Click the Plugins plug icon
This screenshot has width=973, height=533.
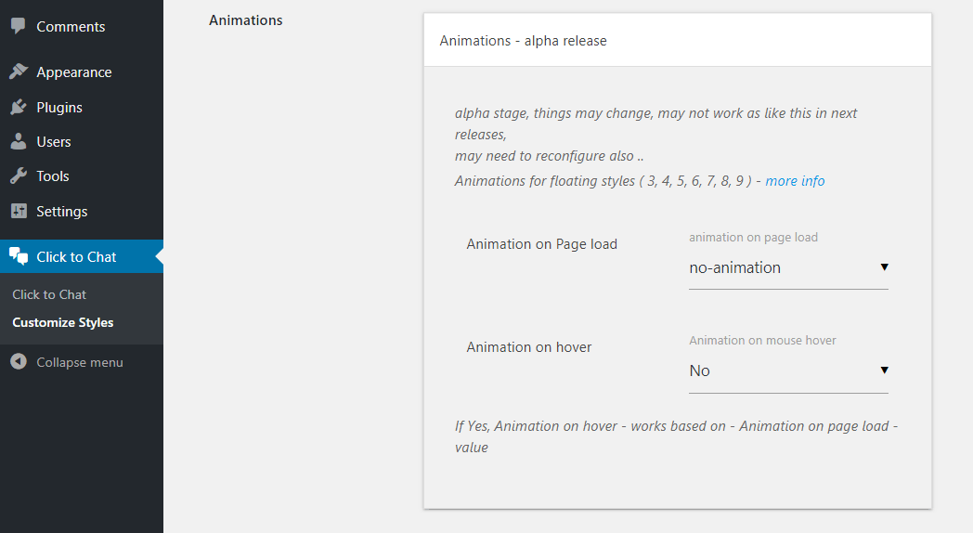coord(19,107)
